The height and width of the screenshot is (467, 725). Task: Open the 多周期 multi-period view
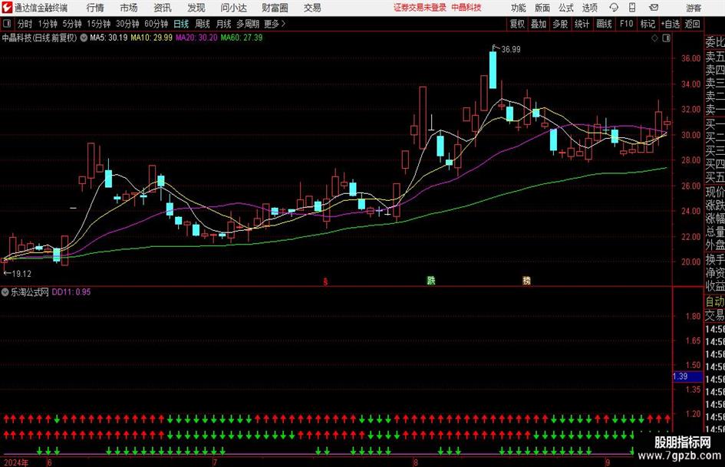(248, 24)
